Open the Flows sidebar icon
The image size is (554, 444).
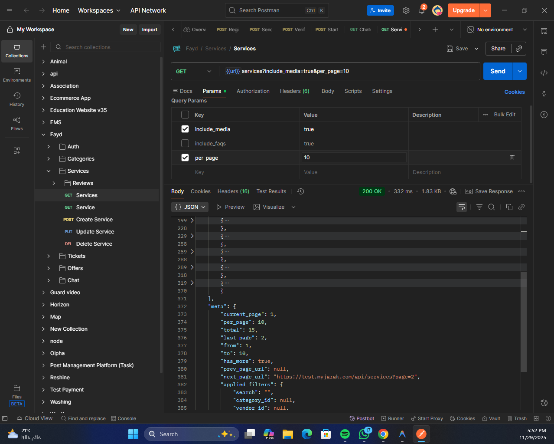17,123
